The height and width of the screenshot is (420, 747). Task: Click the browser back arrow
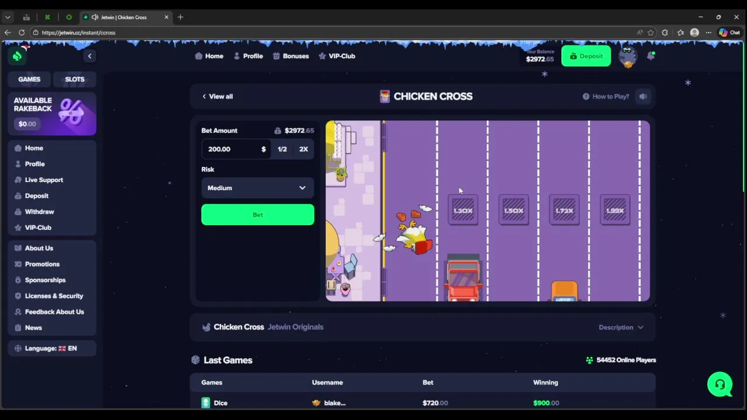8,33
